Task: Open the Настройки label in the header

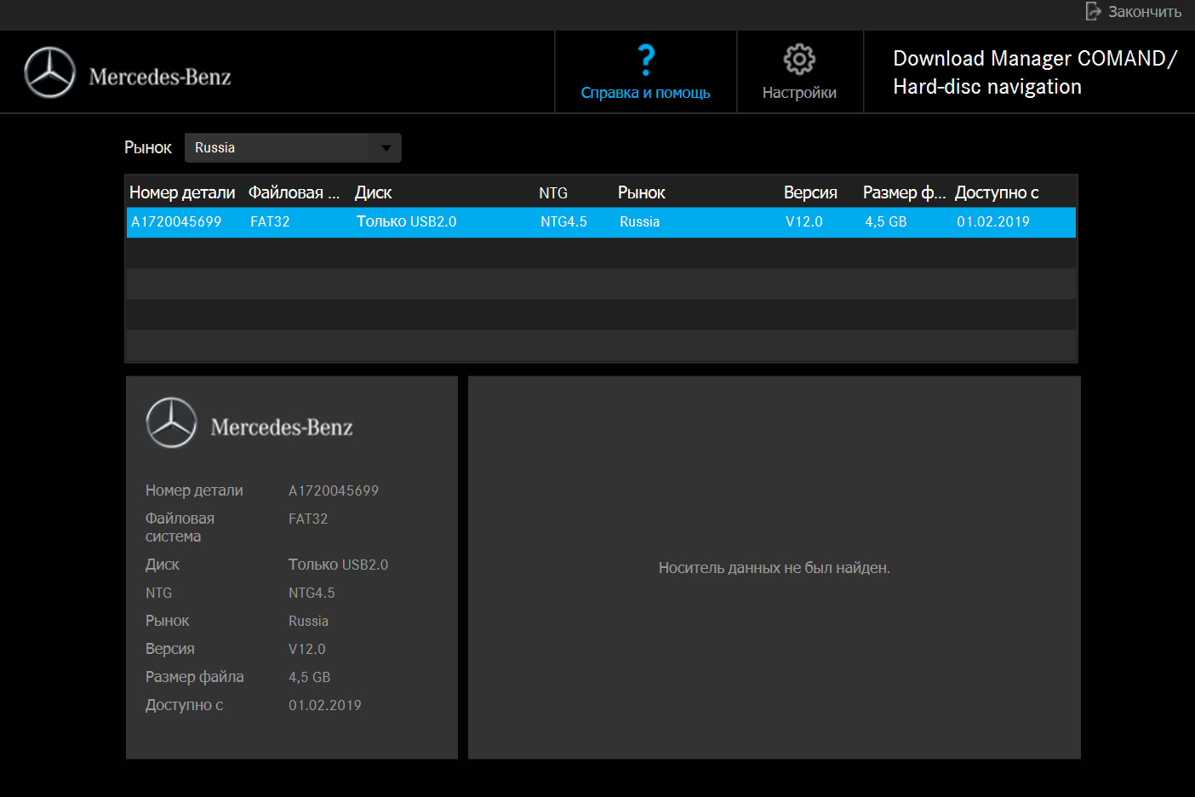Action: (799, 93)
